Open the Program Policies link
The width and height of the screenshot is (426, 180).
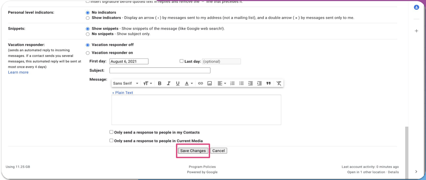coord(202,167)
